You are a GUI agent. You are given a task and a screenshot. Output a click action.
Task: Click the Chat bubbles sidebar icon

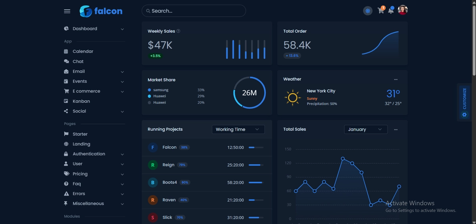[x=66, y=61]
